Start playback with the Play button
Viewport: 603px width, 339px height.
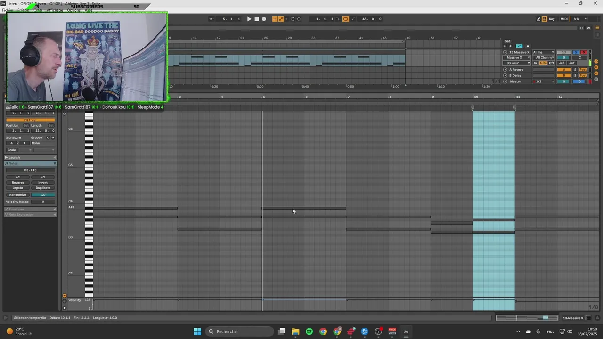click(x=249, y=19)
